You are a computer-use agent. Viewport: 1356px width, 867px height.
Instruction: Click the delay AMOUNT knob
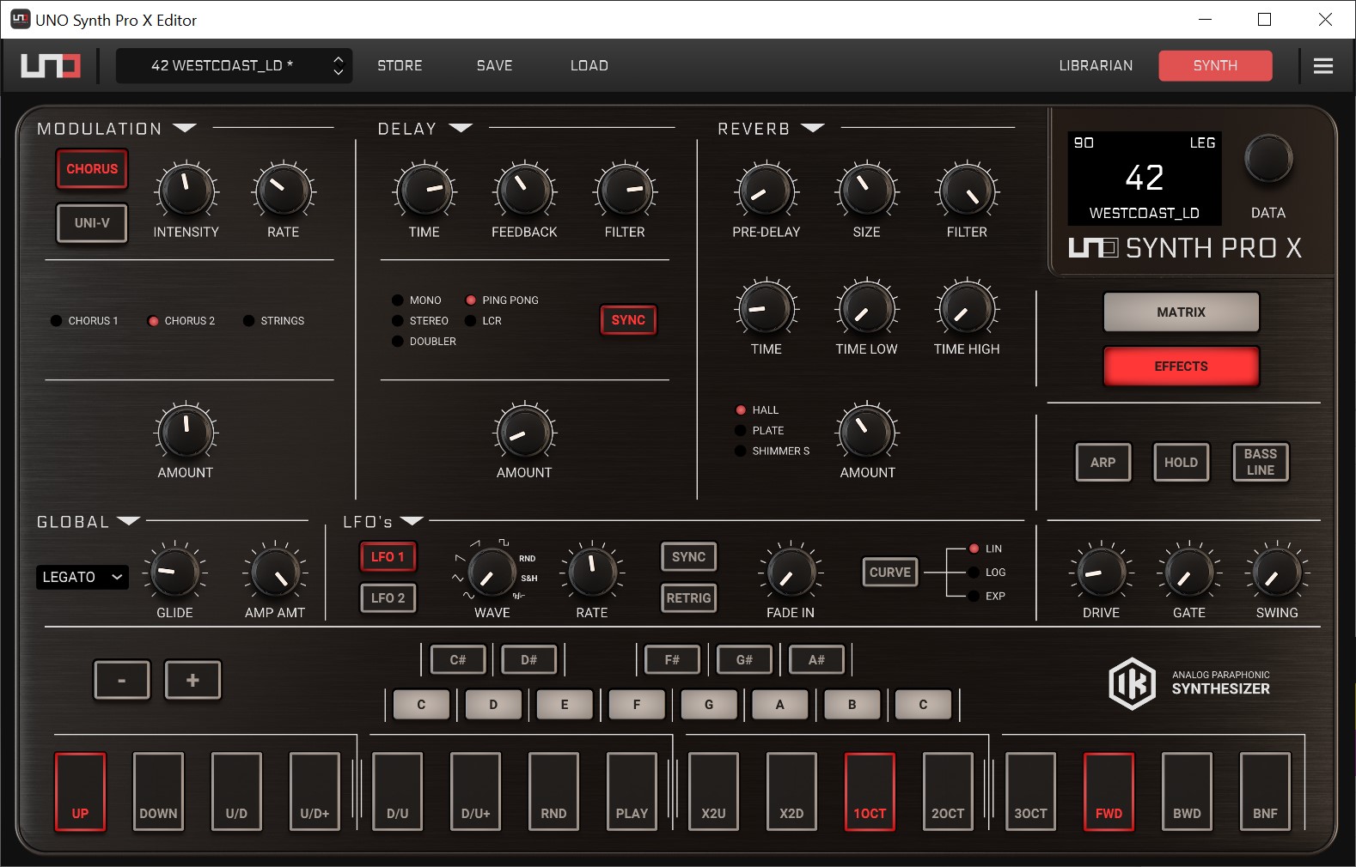524,431
